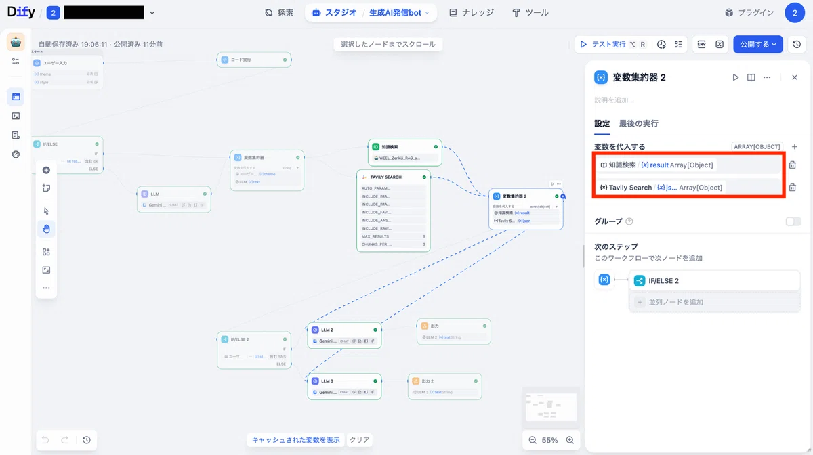Click the クリア button
Viewport: 813px width, 455px height.
tap(359, 440)
